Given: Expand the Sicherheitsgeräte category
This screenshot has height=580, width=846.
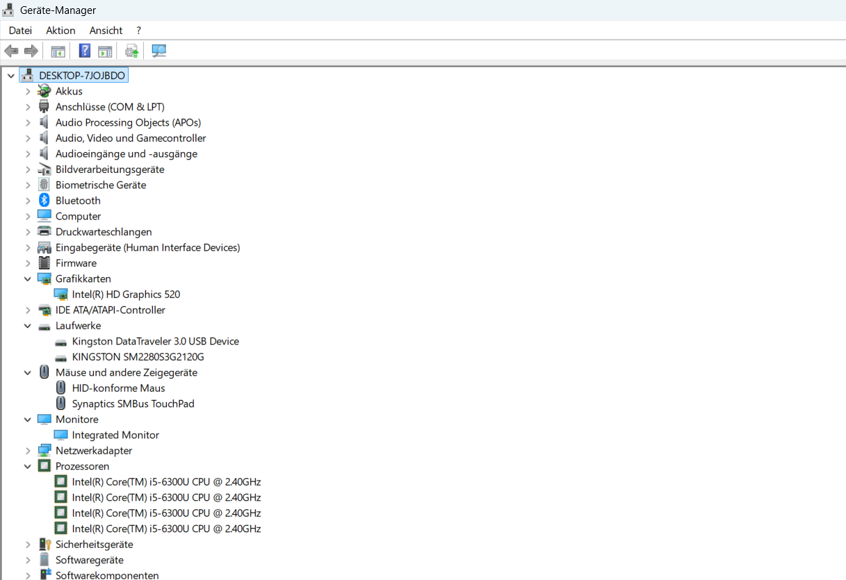Looking at the screenshot, I should [x=28, y=544].
